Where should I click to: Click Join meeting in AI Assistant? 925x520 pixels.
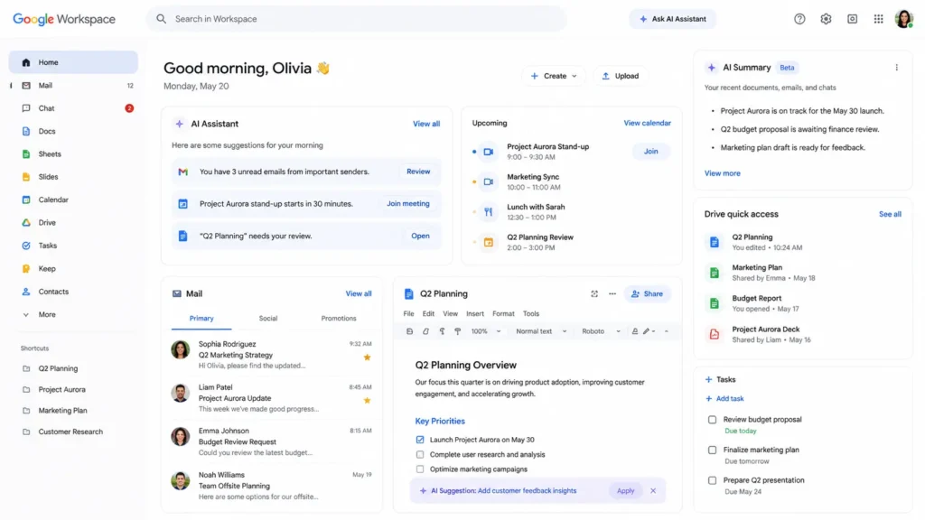click(408, 203)
